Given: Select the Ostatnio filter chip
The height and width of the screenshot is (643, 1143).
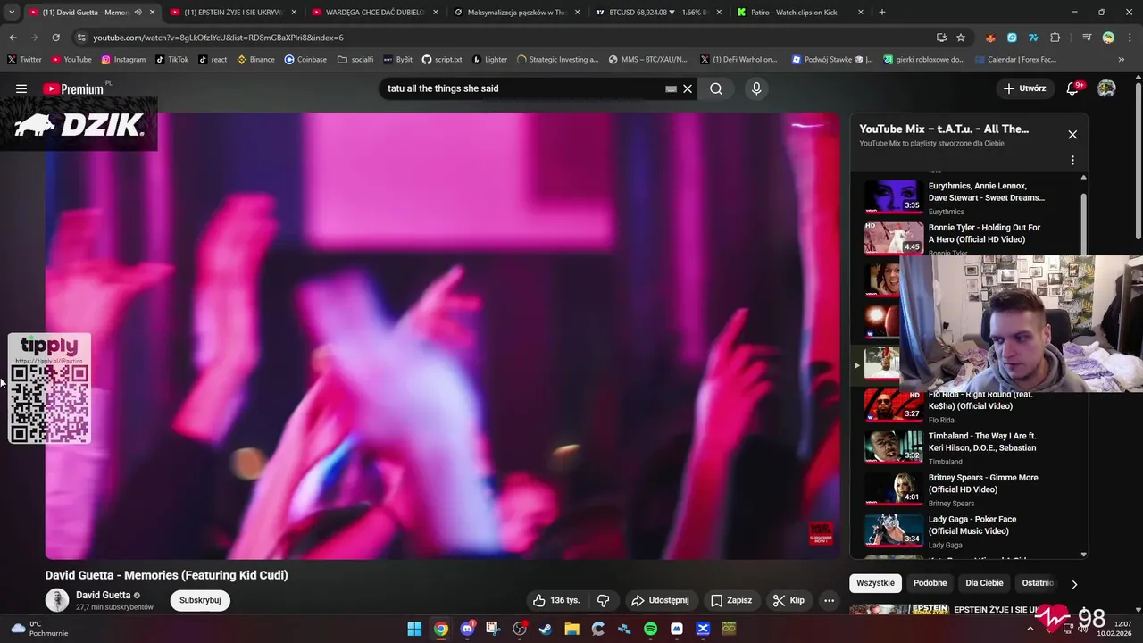Looking at the screenshot, I should click(1037, 583).
